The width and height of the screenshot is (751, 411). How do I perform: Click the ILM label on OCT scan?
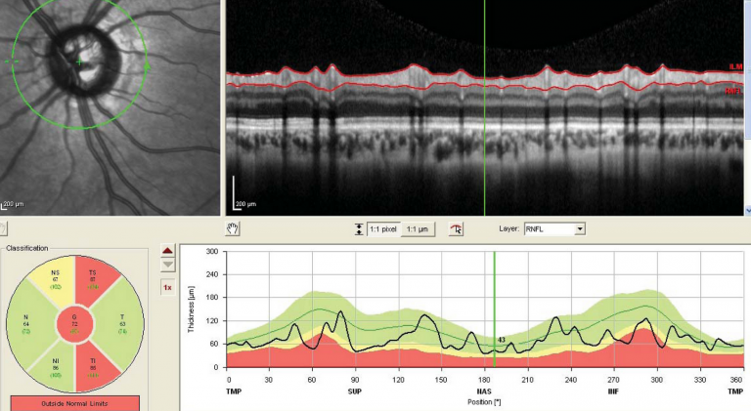coord(735,66)
